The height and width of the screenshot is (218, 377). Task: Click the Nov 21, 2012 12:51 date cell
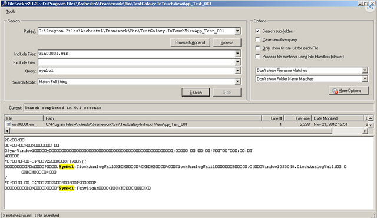(x=330, y=124)
